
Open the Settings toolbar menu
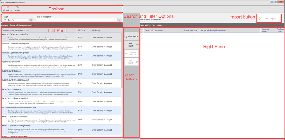coord(17,9)
